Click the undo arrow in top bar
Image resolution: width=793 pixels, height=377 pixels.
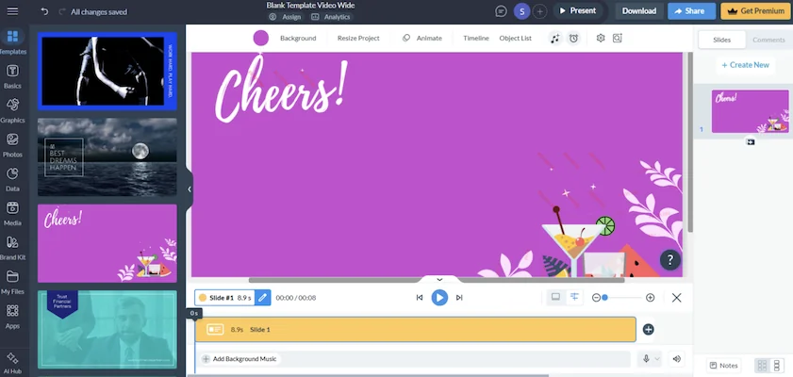point(44,11)
